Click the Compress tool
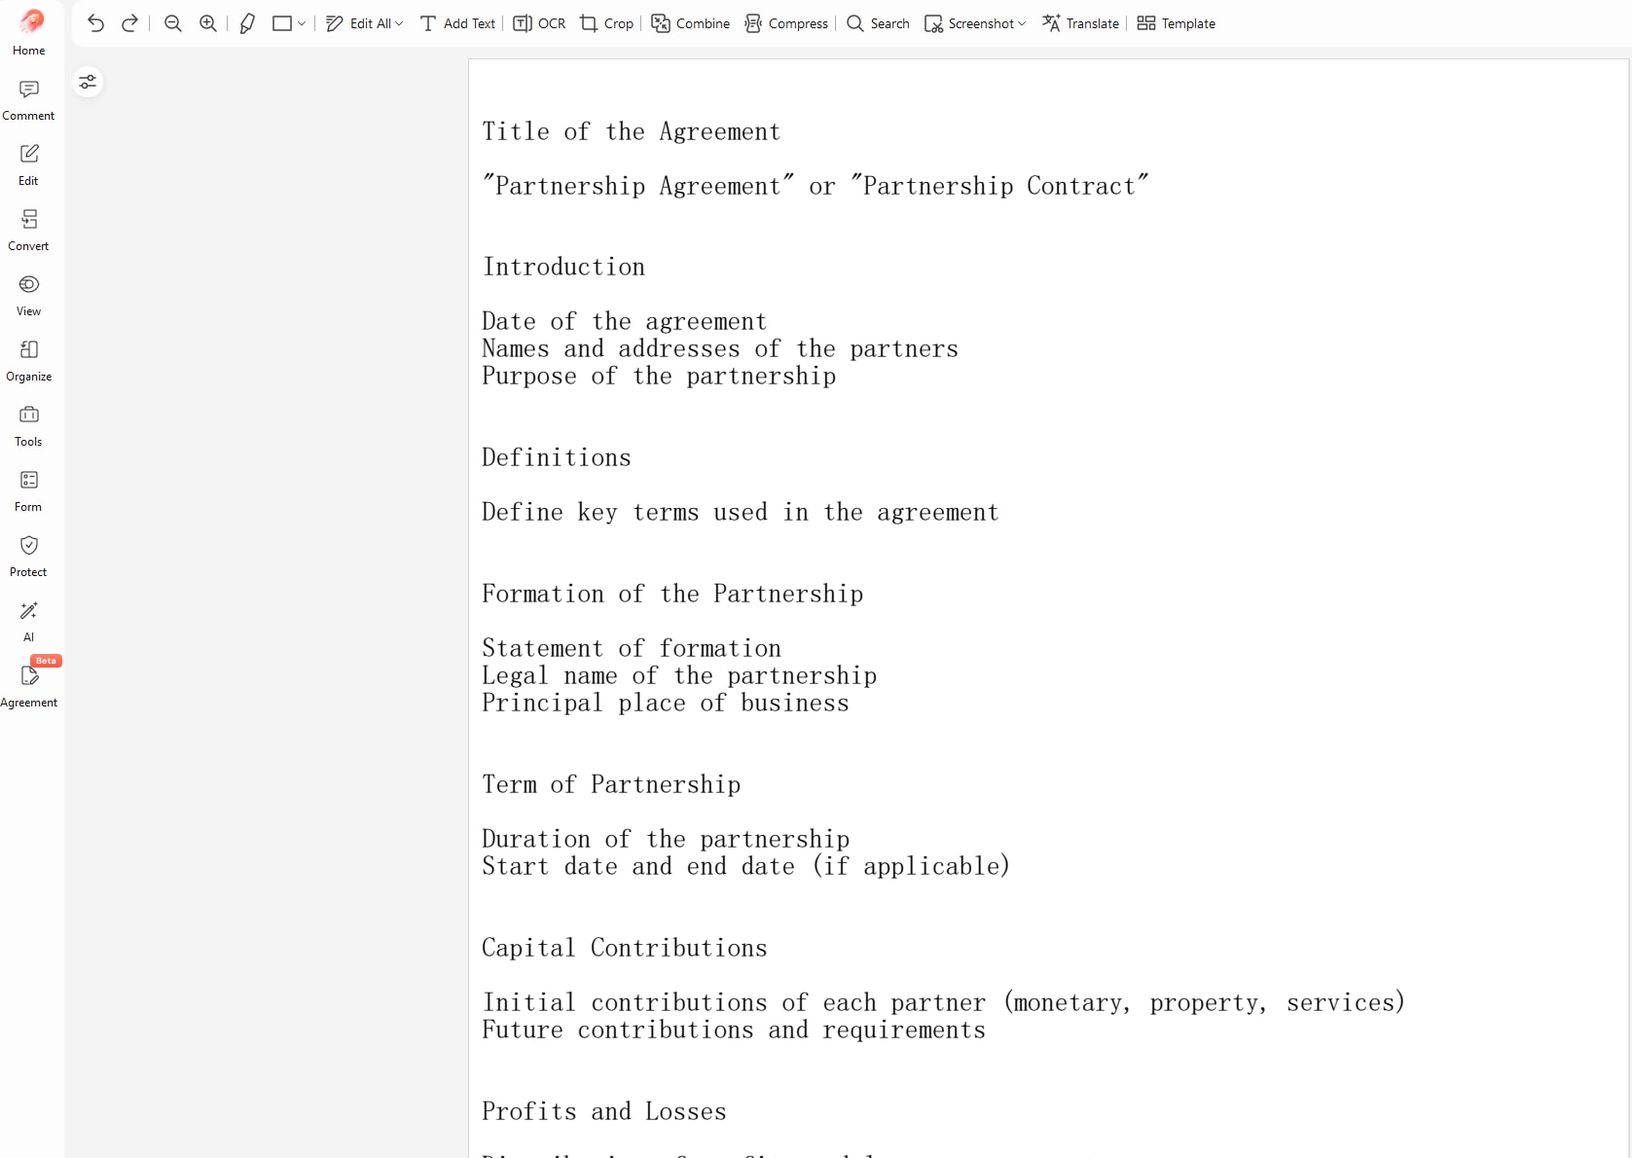This screenshot has height=1158, width=1632. [x=786, y=23]
